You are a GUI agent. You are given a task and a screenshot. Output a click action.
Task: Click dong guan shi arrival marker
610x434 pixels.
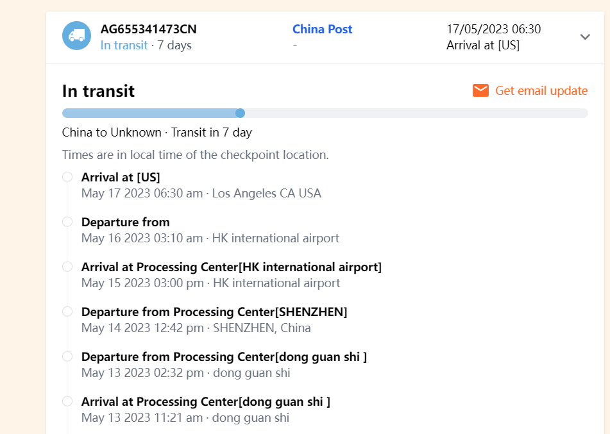[67, 401]
